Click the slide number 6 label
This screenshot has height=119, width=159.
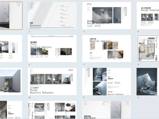tap(29, 64)
